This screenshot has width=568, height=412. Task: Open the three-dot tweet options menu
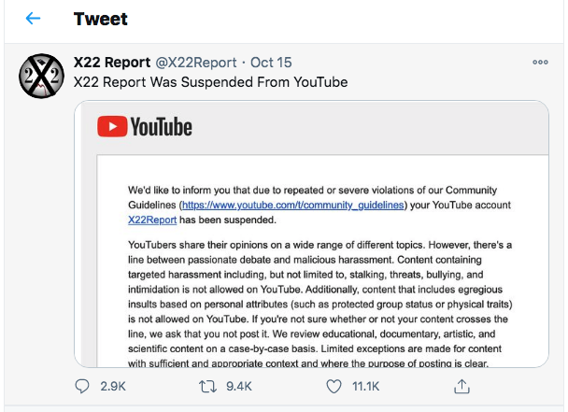pos(540,63)
